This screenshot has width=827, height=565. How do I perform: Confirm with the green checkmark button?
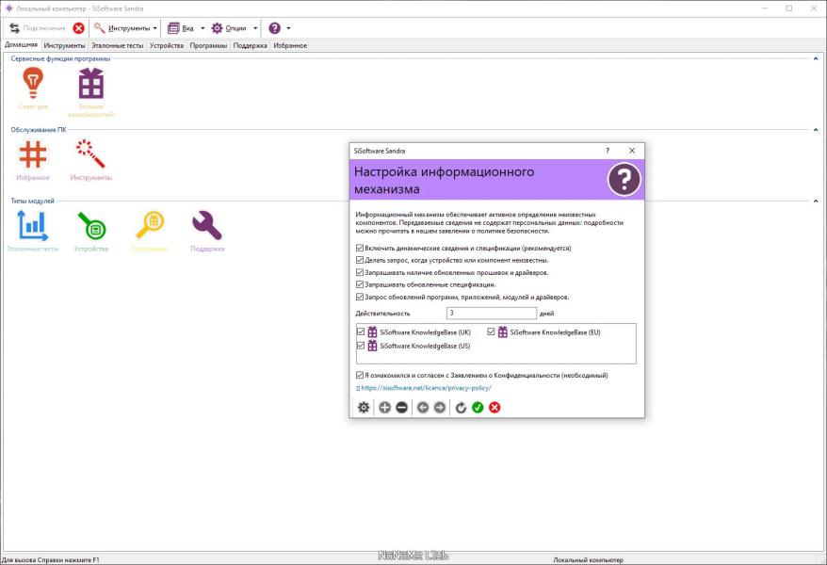[x=478, y=408]
